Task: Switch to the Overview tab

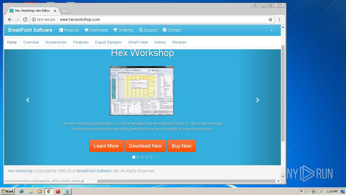Action: pyautogui.click(x=31, y=42)
